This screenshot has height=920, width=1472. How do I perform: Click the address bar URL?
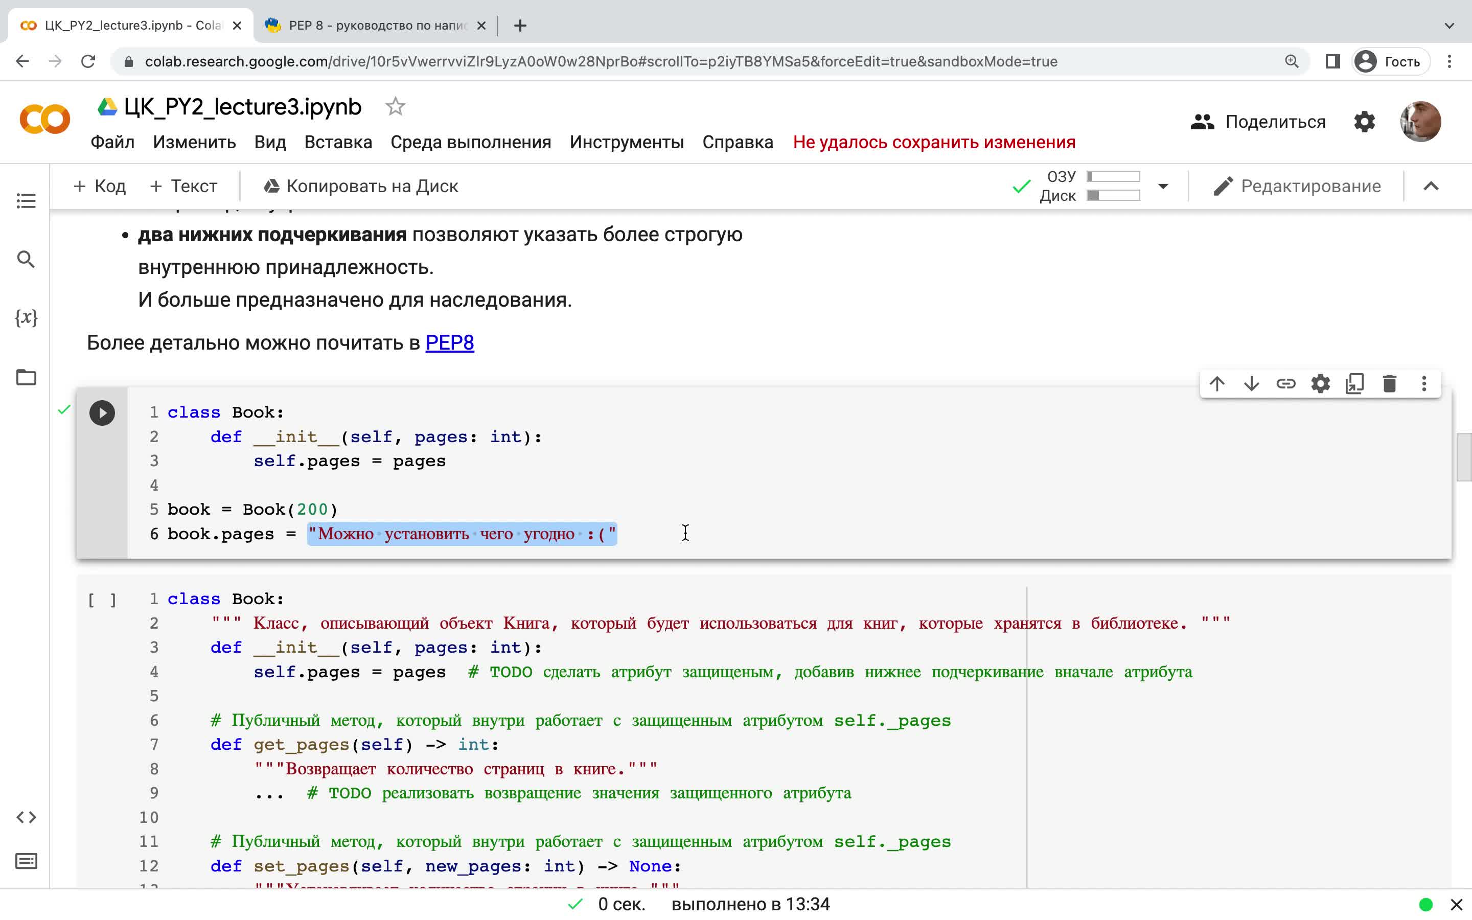click(x=601, y=61)
